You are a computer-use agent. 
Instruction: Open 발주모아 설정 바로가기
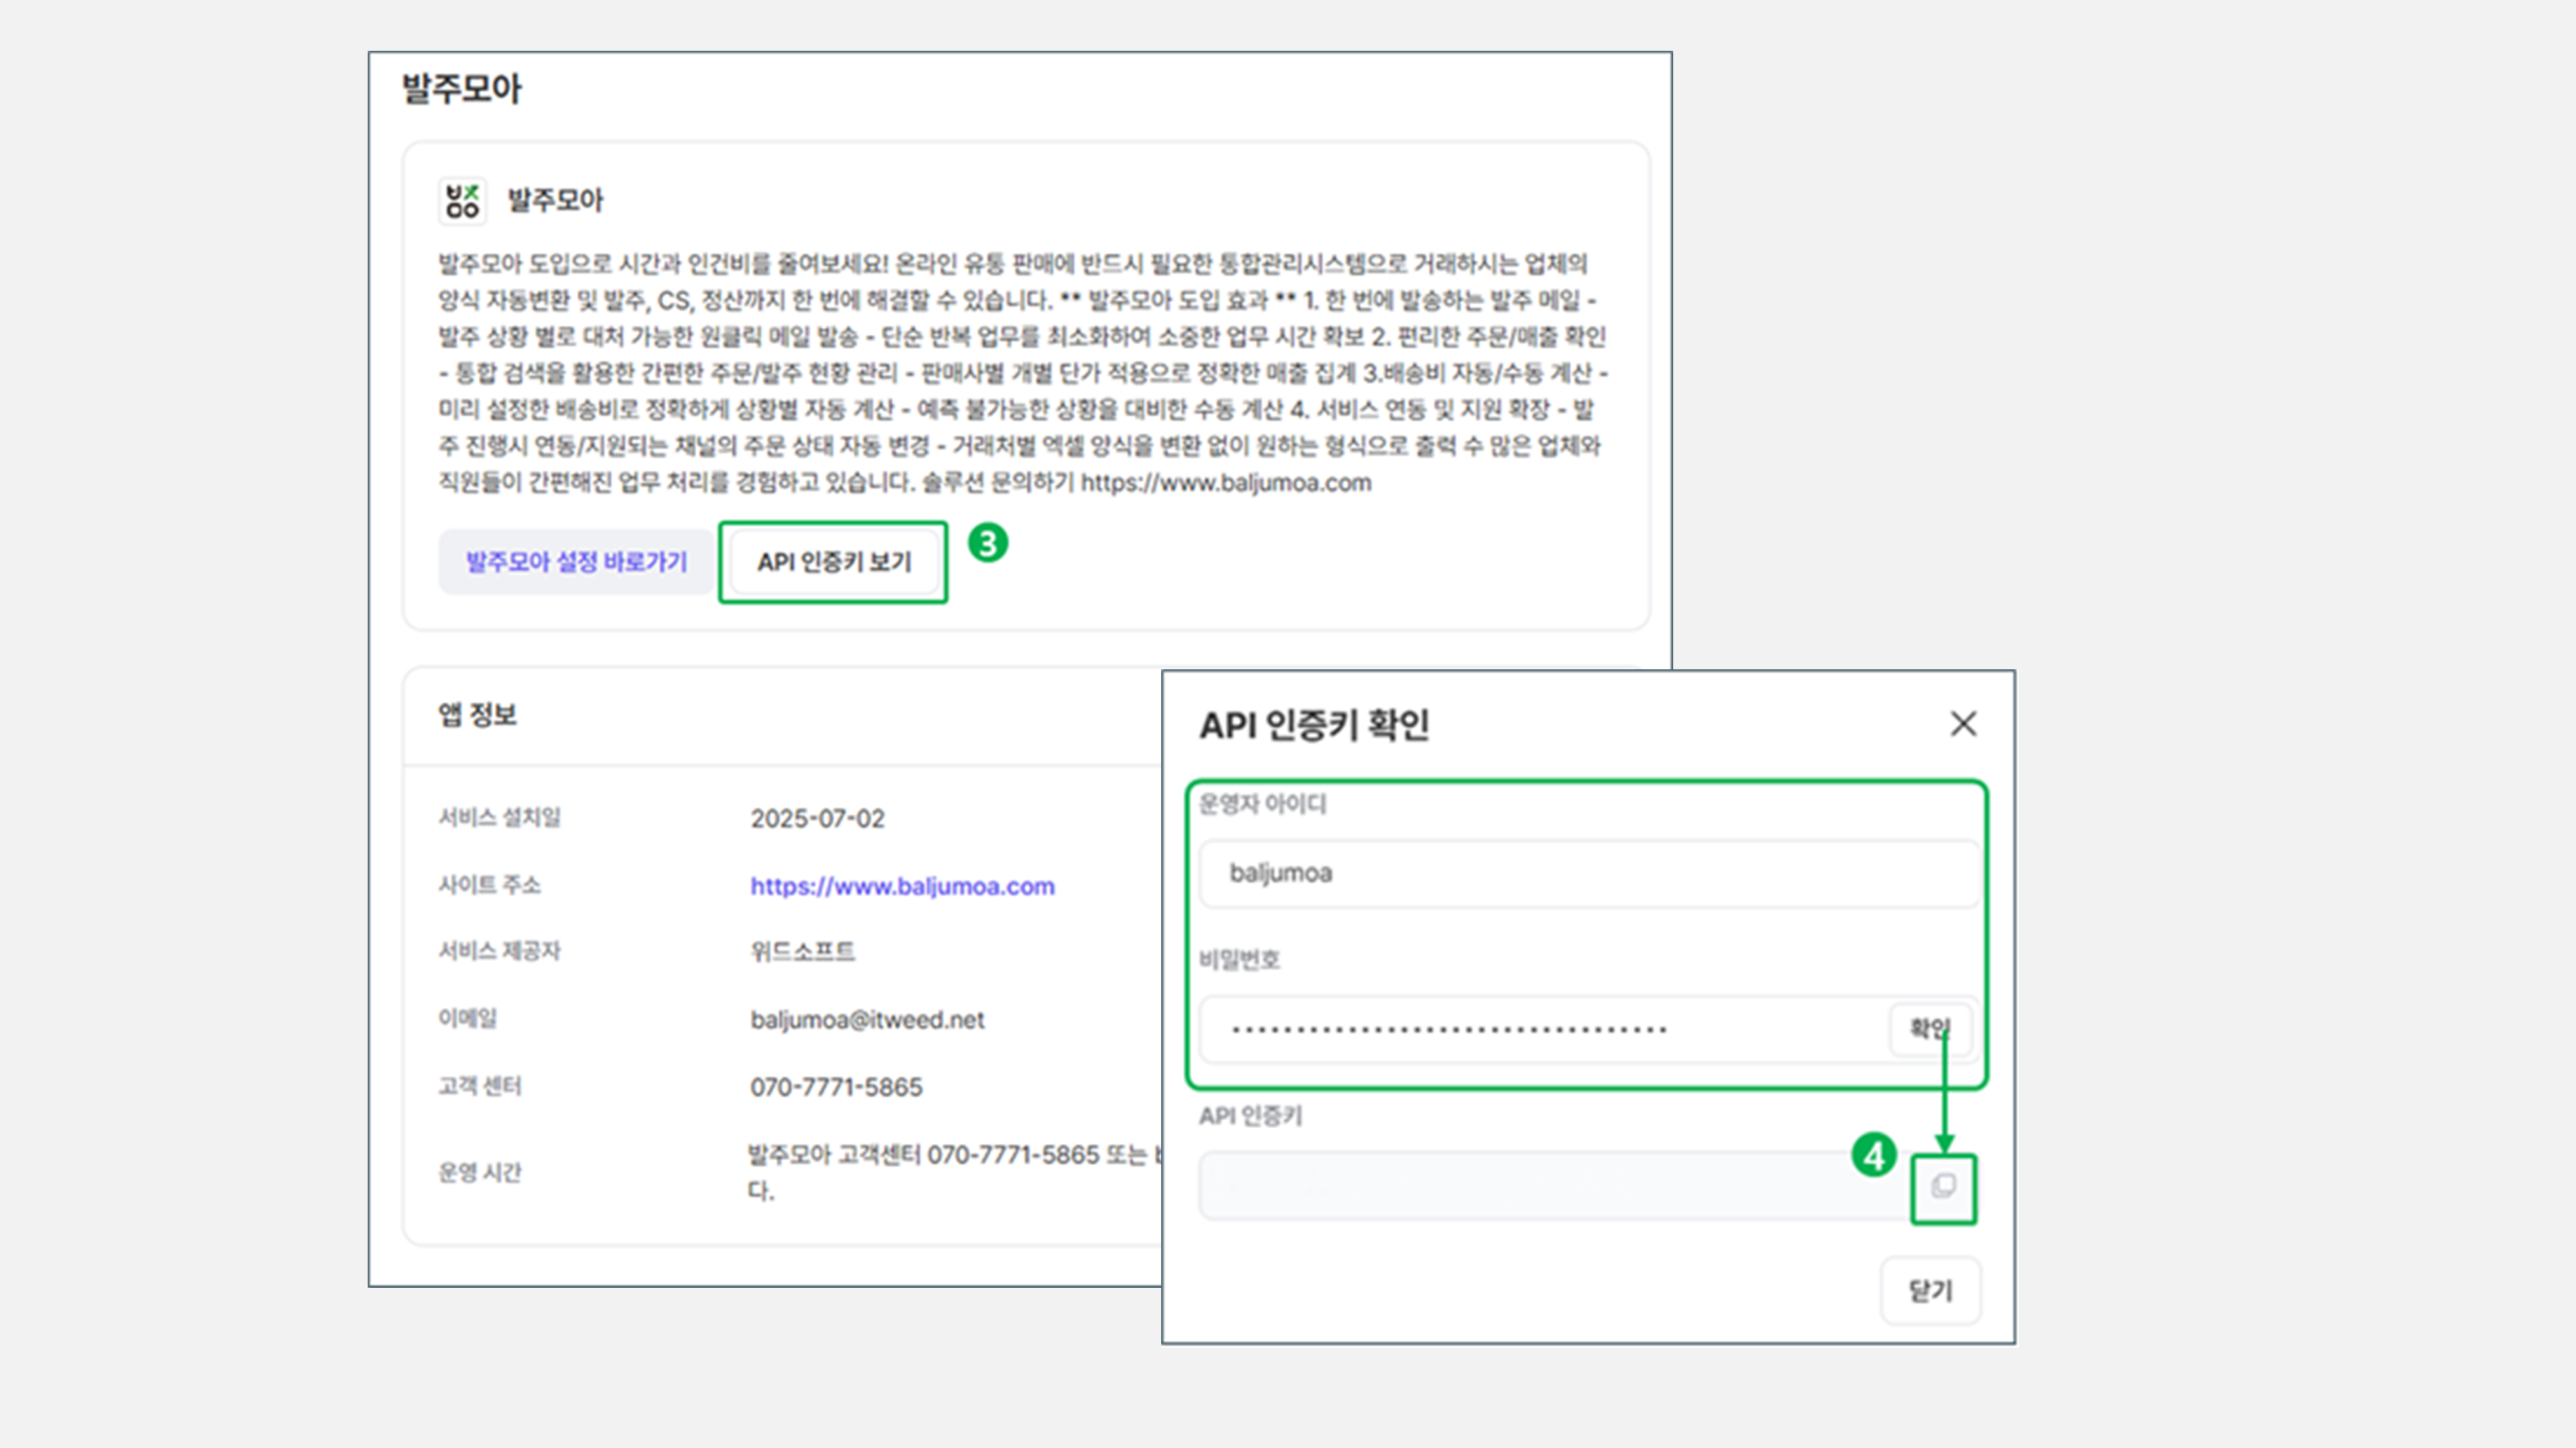(x=576, y=562)
